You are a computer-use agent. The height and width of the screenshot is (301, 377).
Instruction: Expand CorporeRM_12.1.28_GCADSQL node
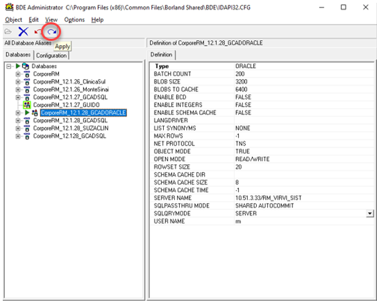click(18, 121)
